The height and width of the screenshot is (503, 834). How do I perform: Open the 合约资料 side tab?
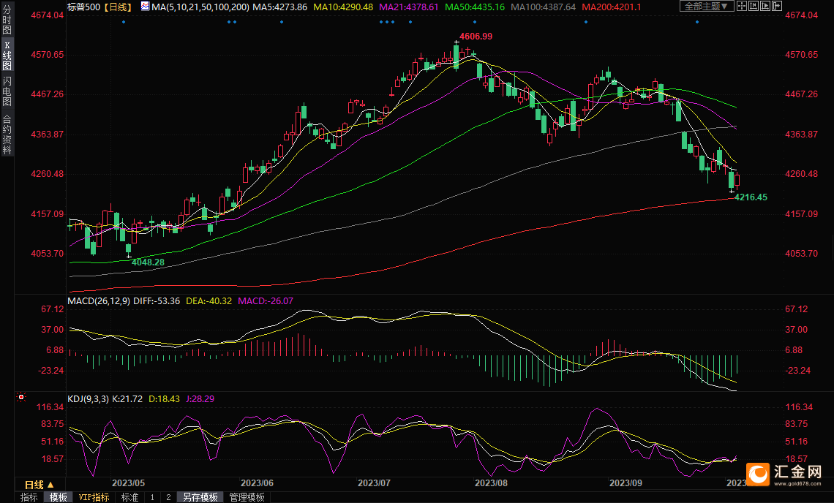[x=7, y=135]
